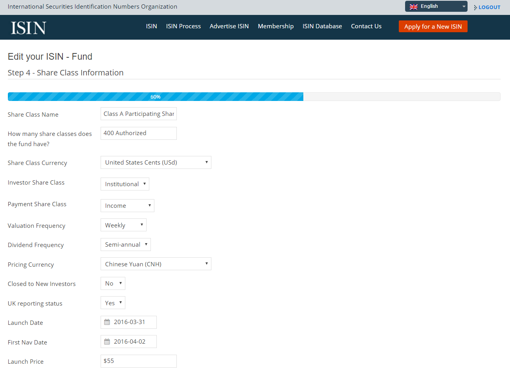Click the Logout link
The width and height of the screenshot is (510, 370).
(x=489, y=7)
